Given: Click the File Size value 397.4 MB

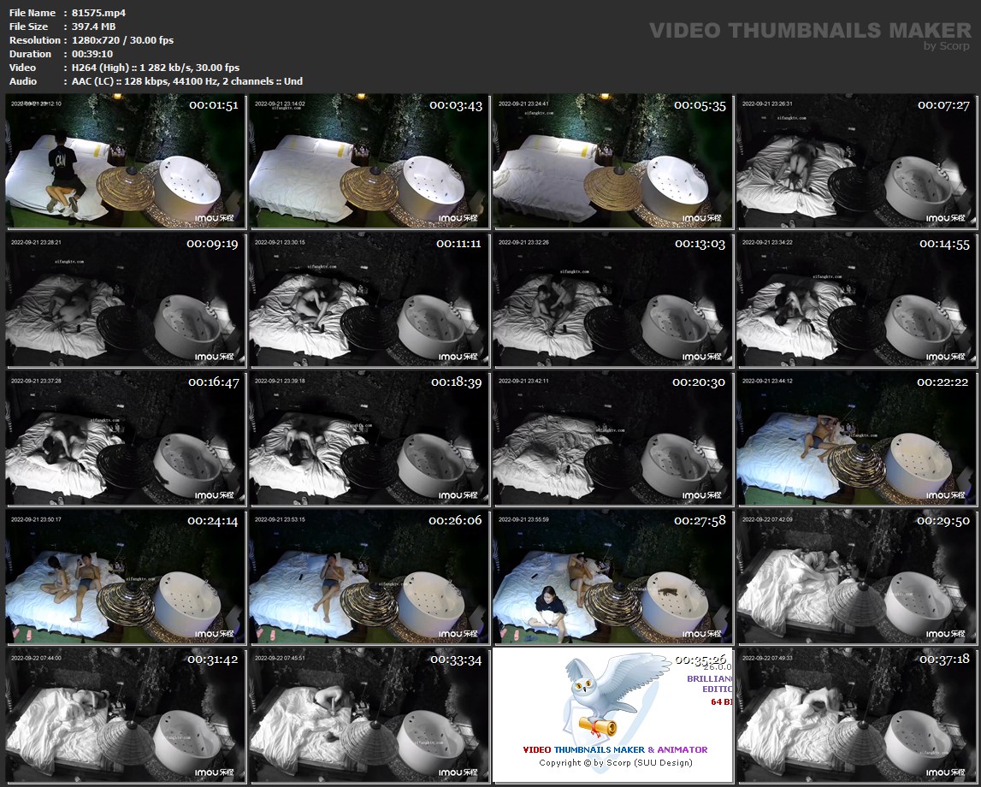Looking at the screenshot, I should click(x=94, y=27).
